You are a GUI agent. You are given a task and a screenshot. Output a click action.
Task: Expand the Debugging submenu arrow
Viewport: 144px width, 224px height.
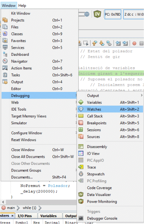76,95
